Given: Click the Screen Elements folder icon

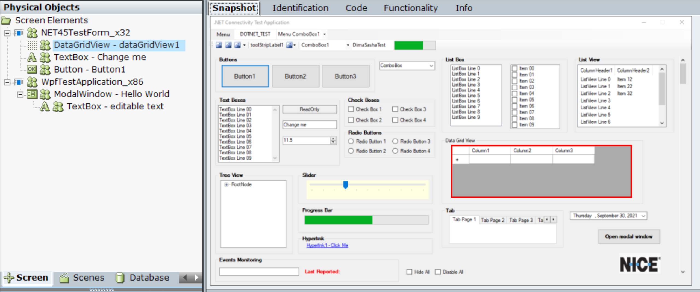Looking at the screenshot, I should (x=6, y=20).
